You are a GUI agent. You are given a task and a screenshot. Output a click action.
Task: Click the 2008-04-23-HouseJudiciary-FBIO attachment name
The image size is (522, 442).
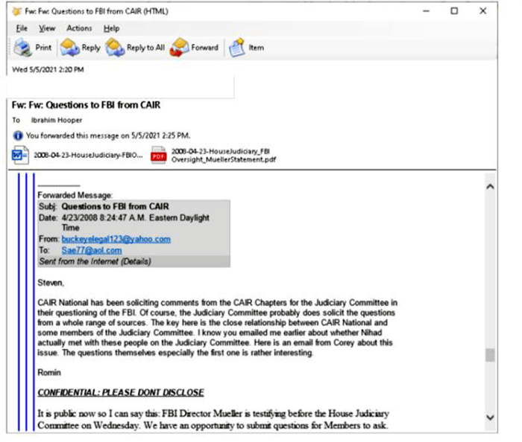click(x=88, y=155)
